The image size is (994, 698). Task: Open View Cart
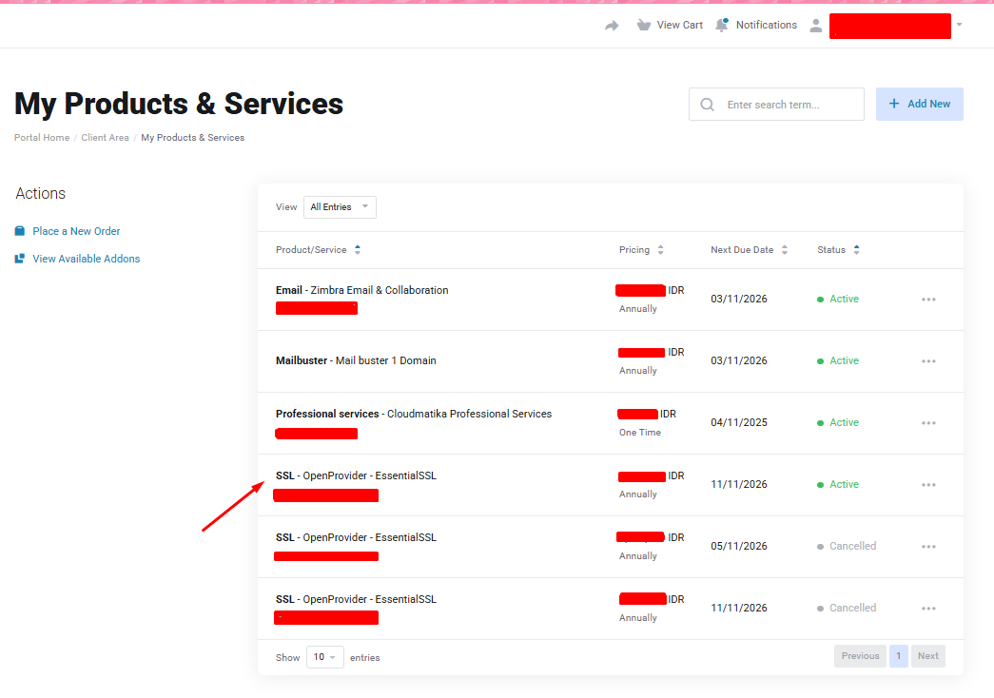pos(670,26)
